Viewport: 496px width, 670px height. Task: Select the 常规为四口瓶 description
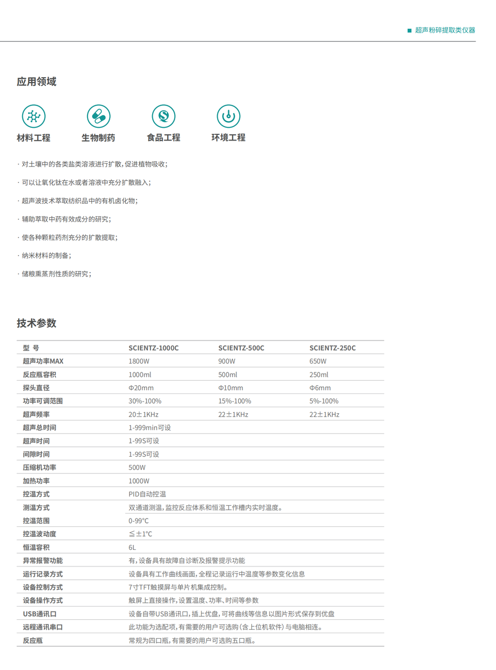[193, 640]
